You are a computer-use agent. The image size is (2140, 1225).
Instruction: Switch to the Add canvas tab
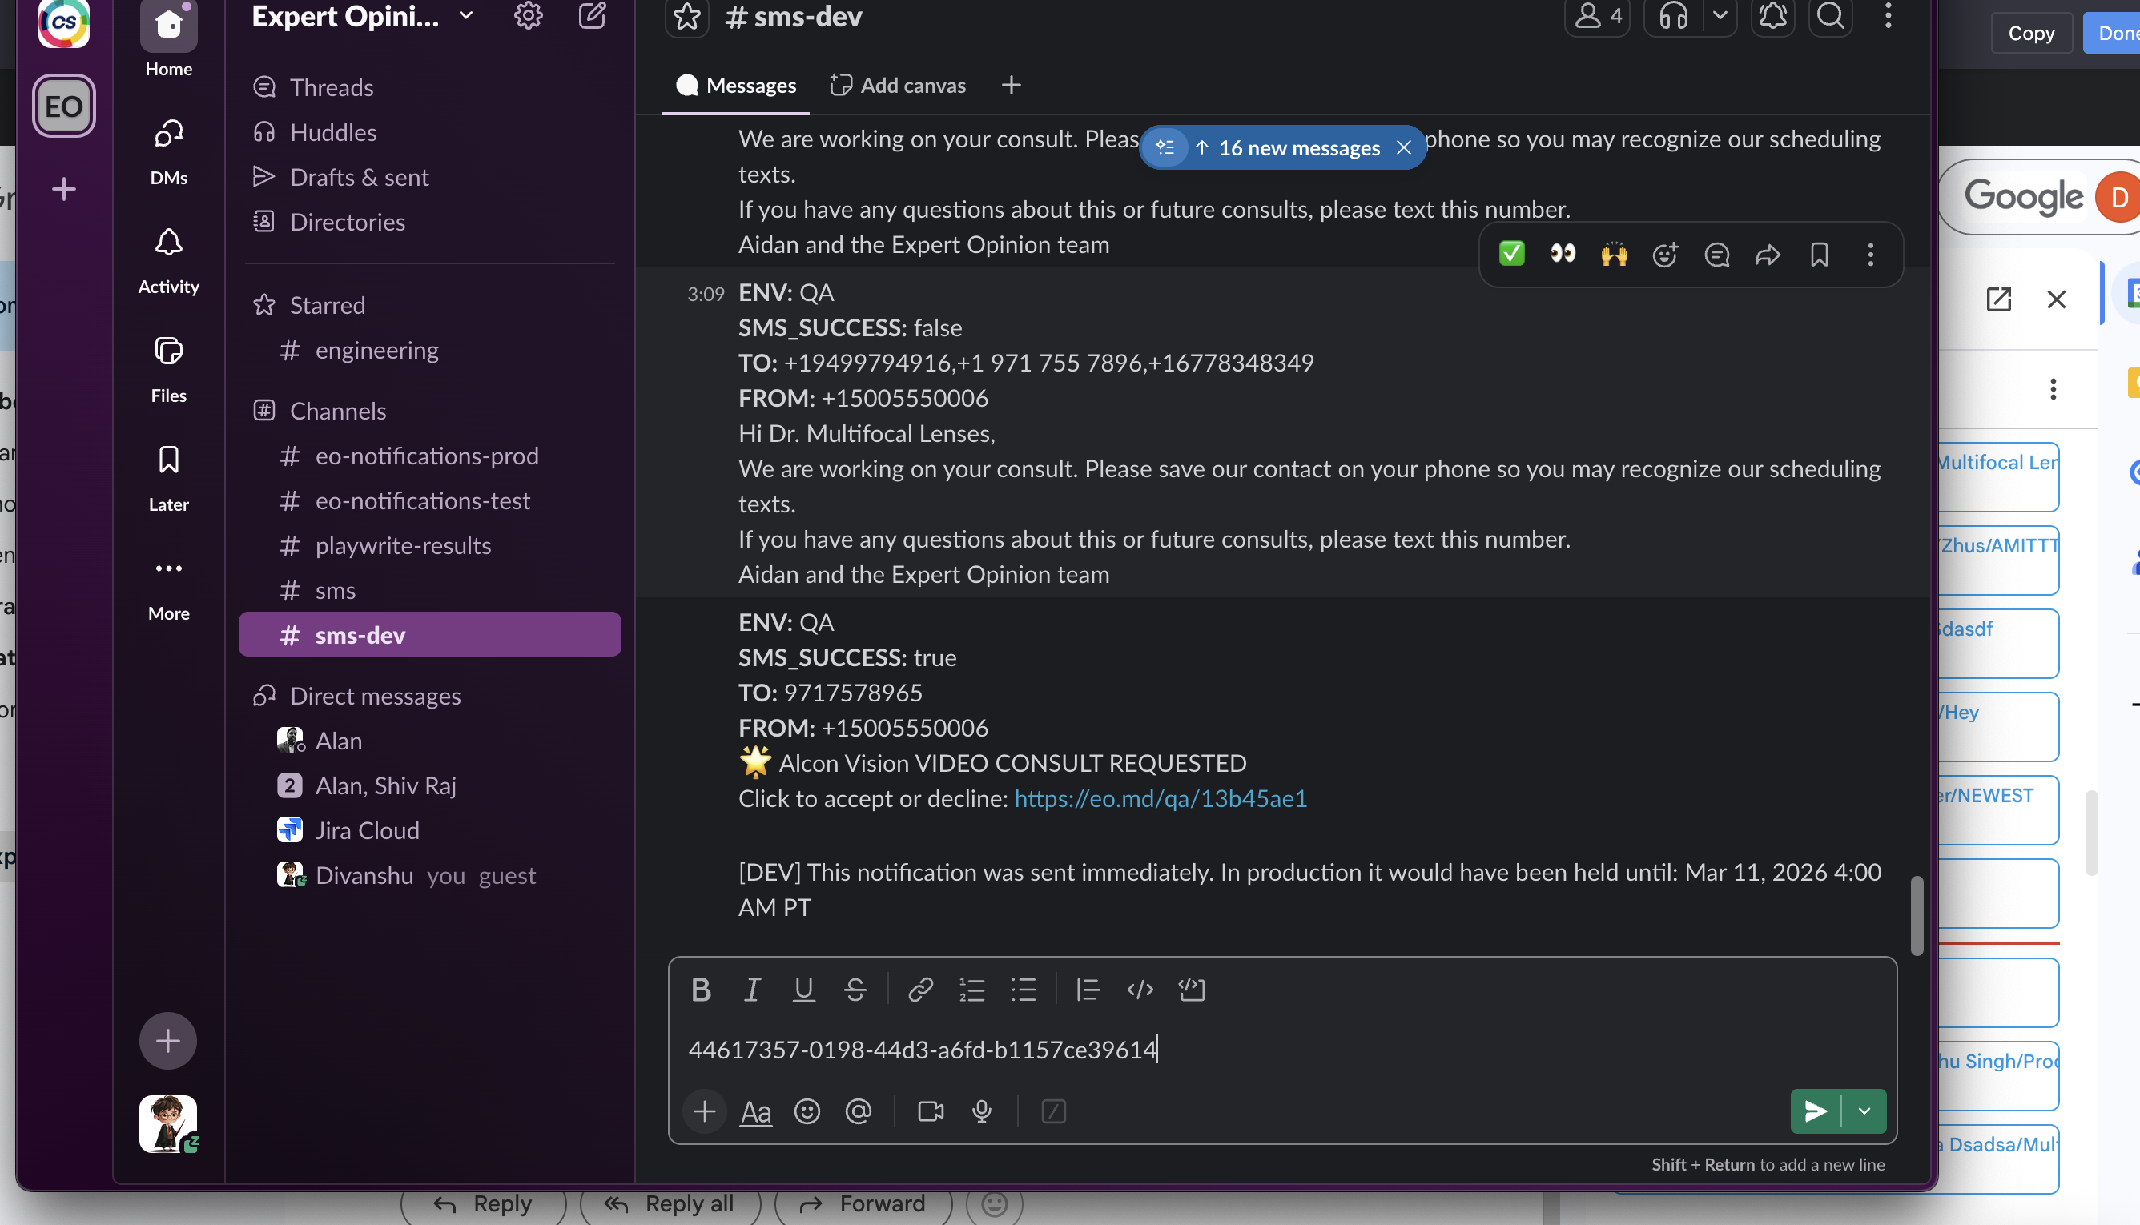898,85
